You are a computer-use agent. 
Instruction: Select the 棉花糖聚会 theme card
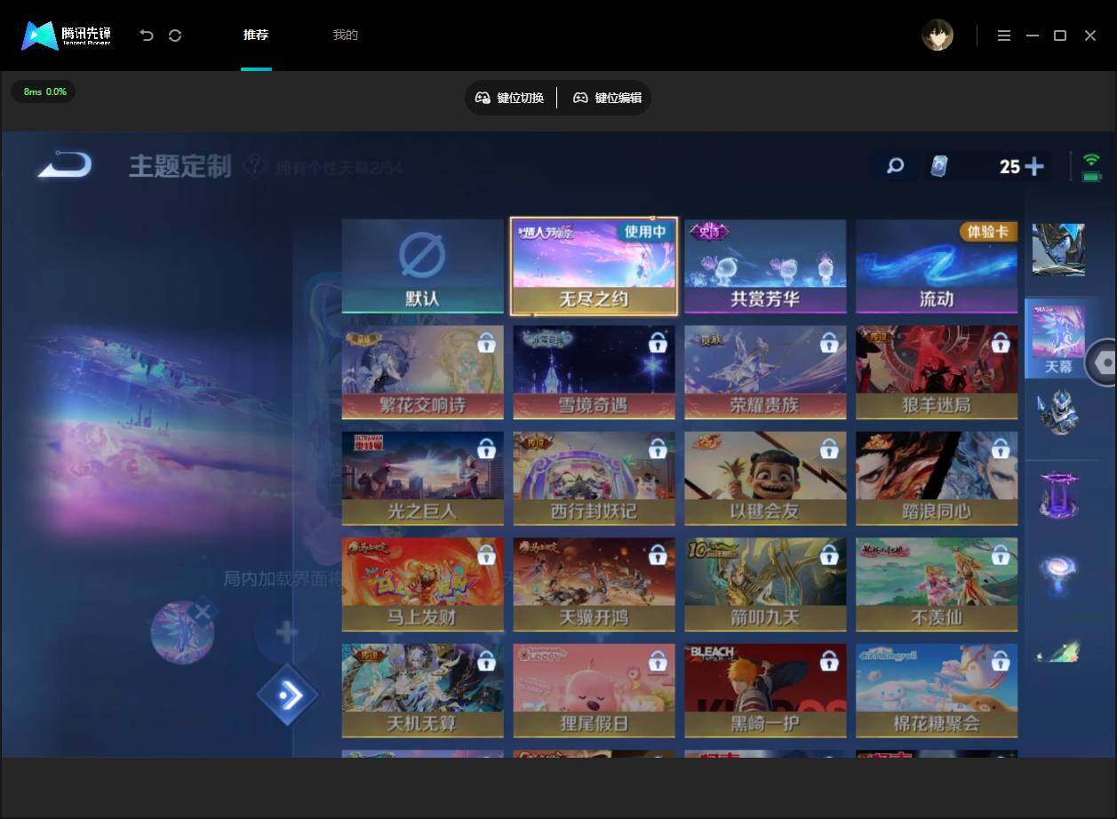[x=937, y=691]
